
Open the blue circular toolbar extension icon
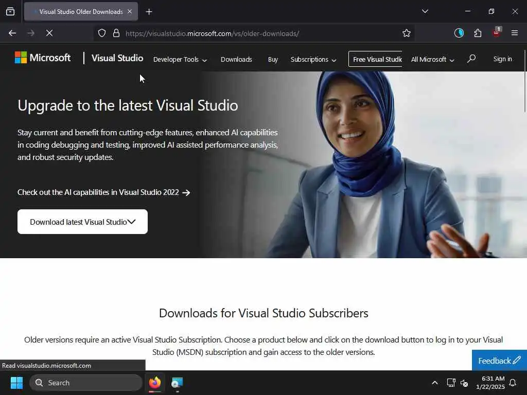(x=459, y=33)
